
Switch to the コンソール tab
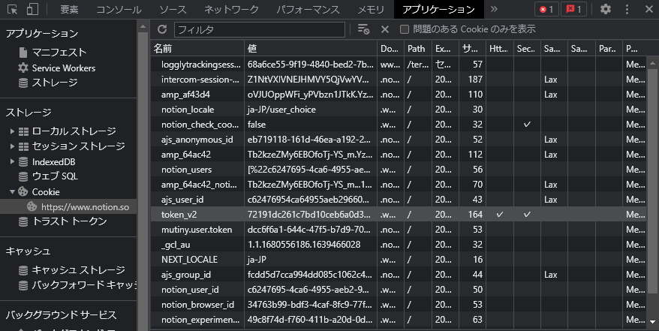pos(119,9)
